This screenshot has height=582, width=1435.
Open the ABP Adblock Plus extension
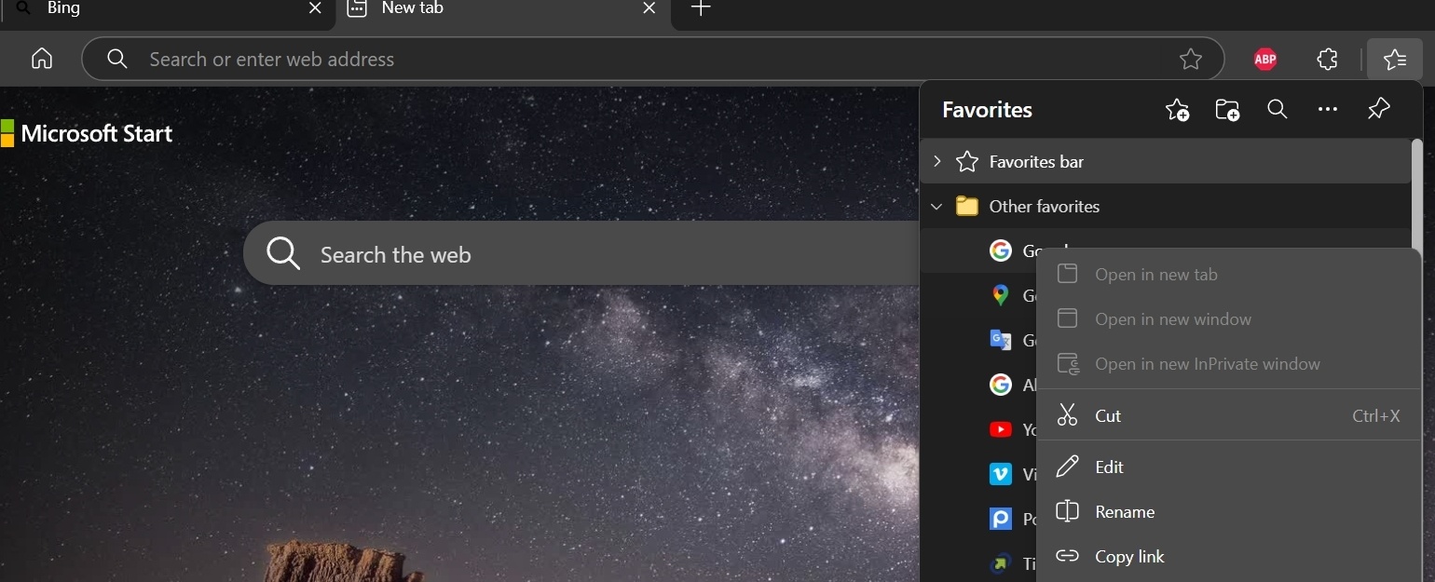[x=1264, y=59]
